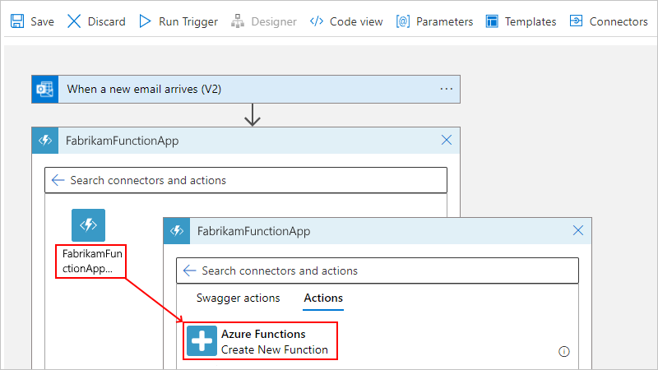Switch to Designer view

(265, 21)
